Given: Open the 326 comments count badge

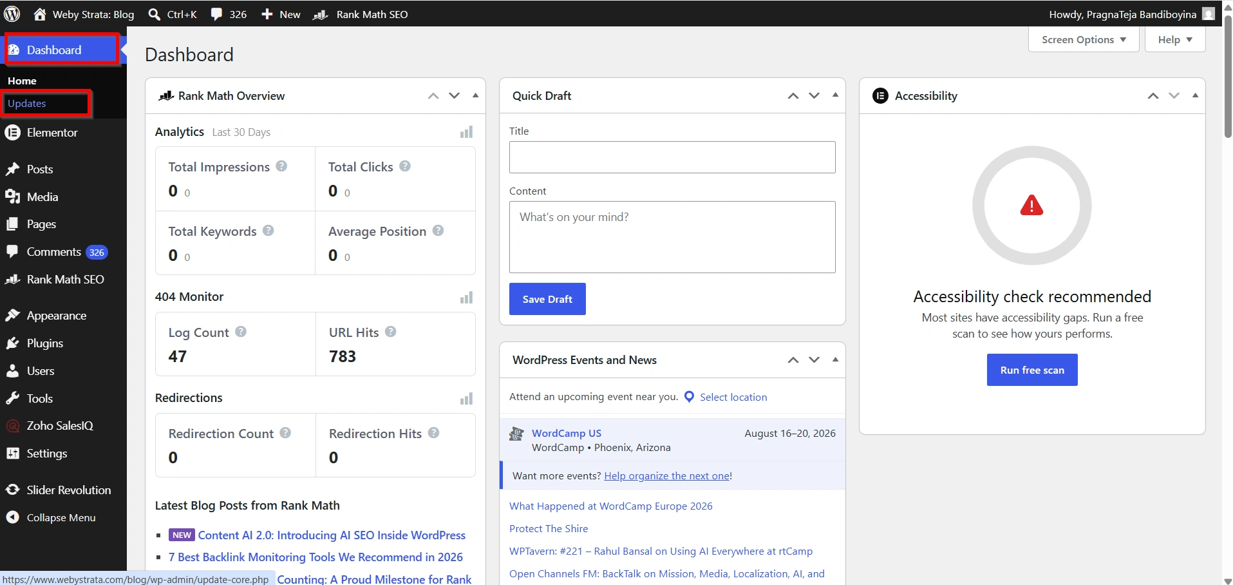Looking at the screenshot, I should (97, 253).
